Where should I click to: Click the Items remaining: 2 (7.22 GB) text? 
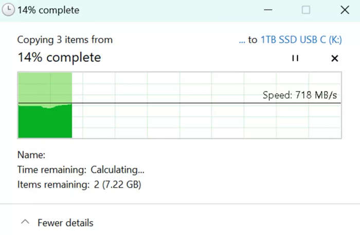pos(79,185)
